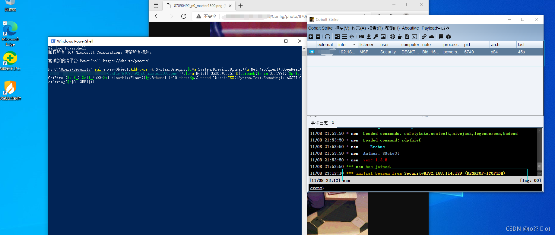Sort sessions by listener column header
The height and width of the screenshot is (235, 555).
(x=368, y=45)
